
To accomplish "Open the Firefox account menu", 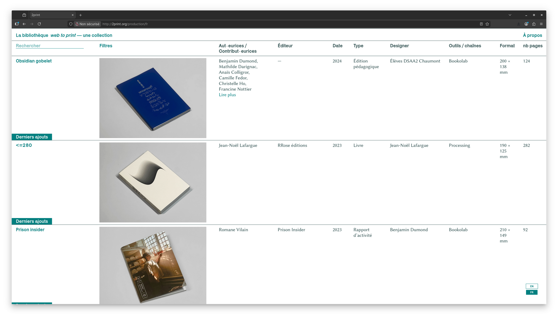I will click(x=526, y=24).
